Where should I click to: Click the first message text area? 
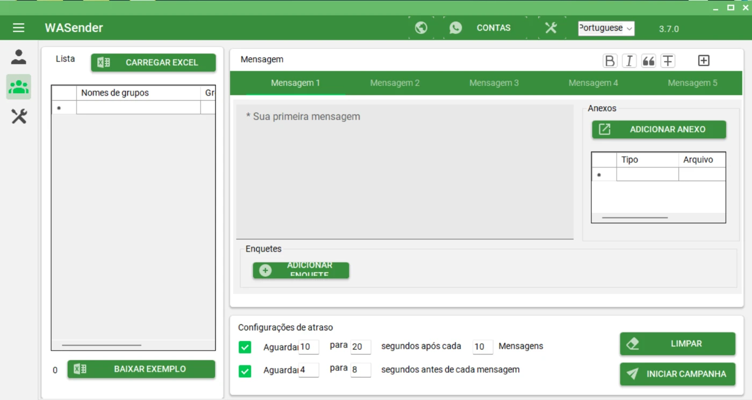point(404,172)
